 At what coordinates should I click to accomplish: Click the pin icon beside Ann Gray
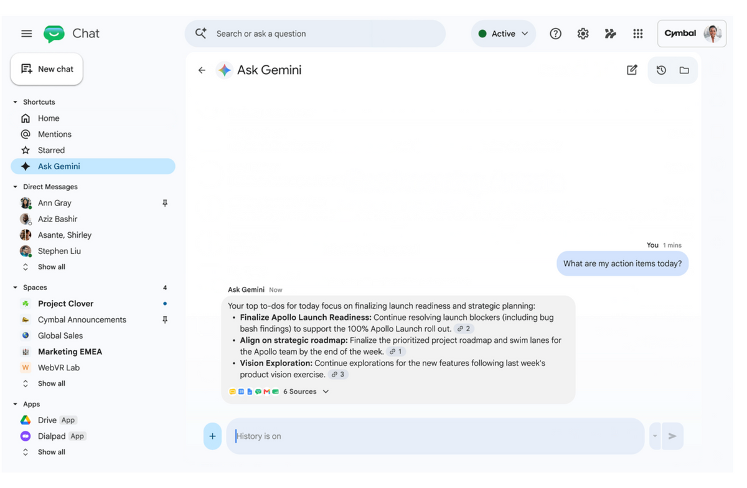[x=165, y=203]
